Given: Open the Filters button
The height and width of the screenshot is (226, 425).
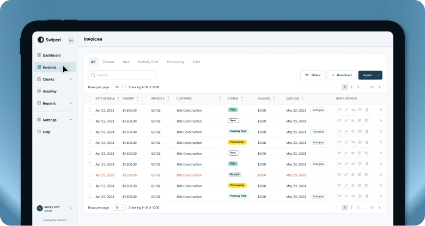Looking at the screenshot, I should click(x=313, y=75).
